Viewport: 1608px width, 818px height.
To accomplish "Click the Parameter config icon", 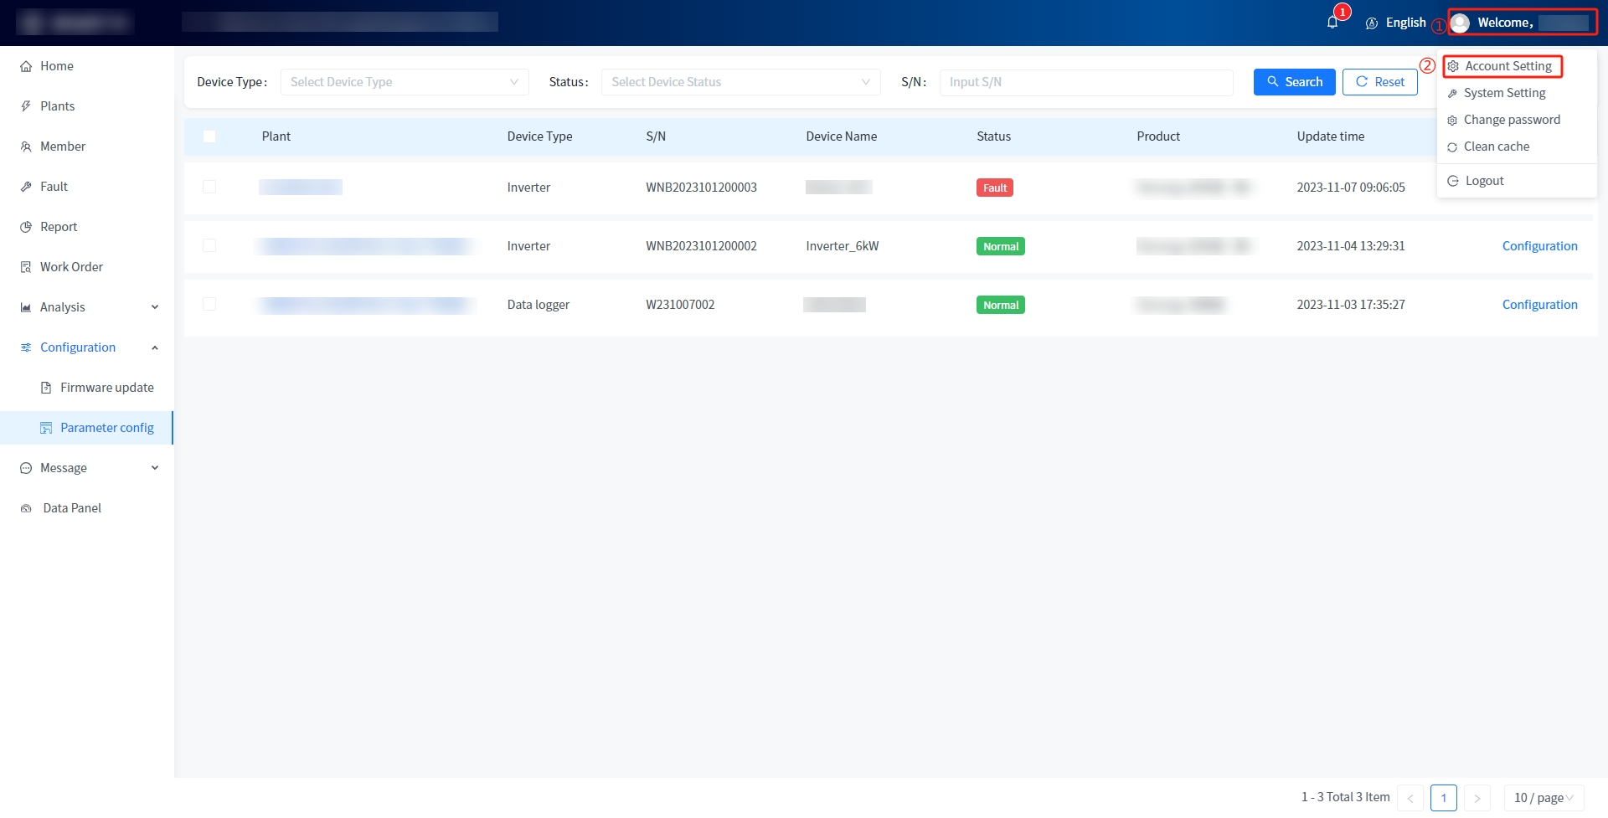I will [x=46, y=428].
